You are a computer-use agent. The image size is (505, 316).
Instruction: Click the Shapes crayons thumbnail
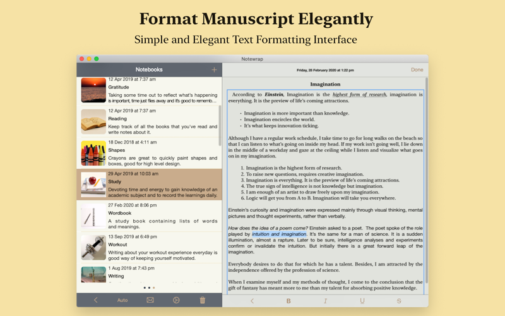tap(93, 153)
